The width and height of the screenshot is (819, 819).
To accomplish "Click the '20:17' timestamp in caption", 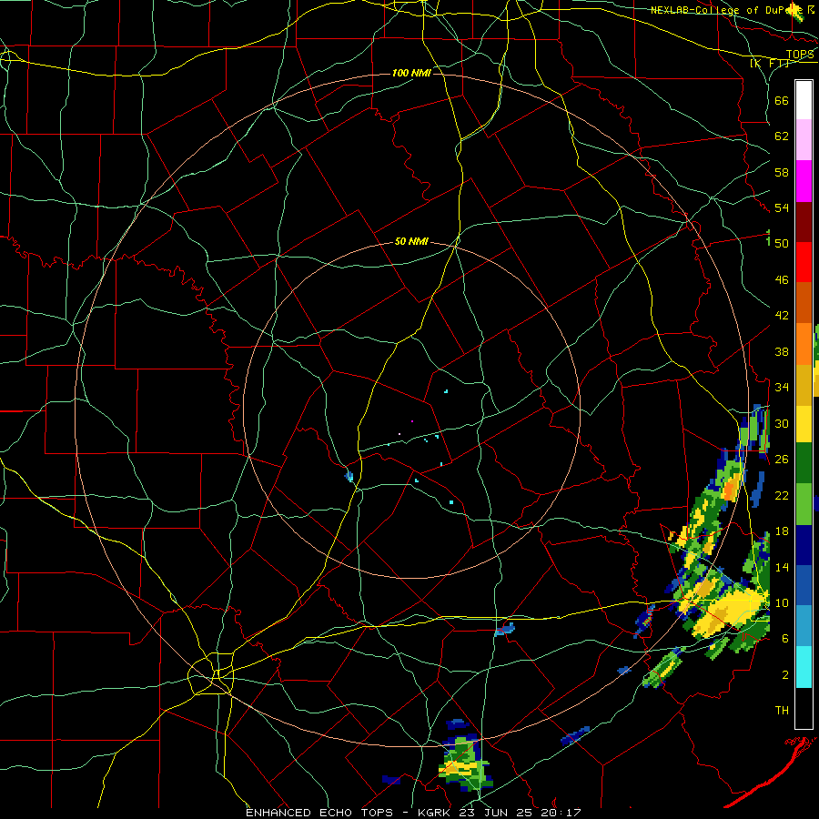I will pos(561,813).
